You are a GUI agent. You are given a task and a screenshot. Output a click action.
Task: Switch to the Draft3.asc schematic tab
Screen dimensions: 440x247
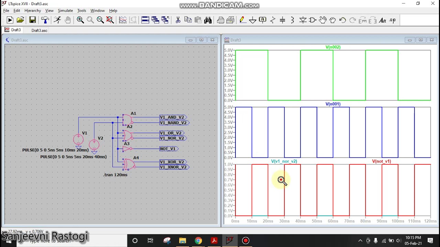click(39, 30)
